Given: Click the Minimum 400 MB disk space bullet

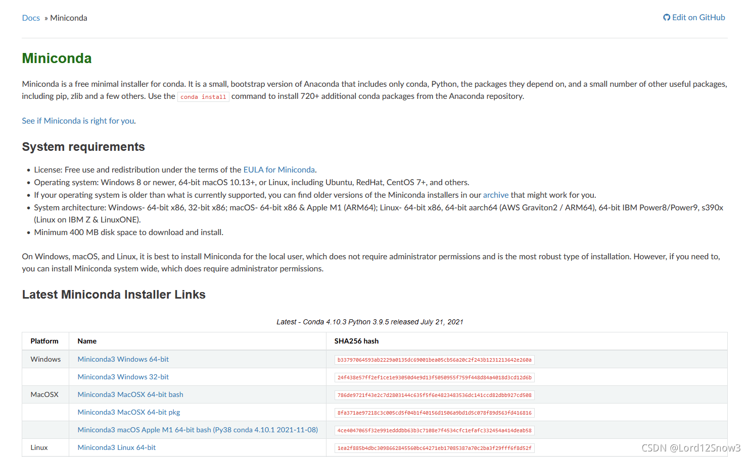Looking at the screenshot, I should coord(128,233).
